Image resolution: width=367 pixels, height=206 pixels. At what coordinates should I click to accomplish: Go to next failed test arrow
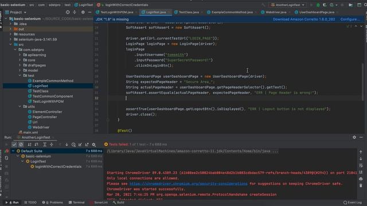point(67,145)
